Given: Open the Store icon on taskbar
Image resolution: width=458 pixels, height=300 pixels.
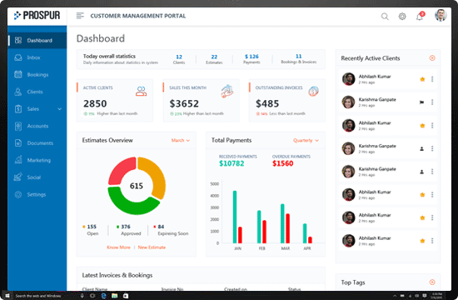Looking at the screenshot, I should click(126, 296).
